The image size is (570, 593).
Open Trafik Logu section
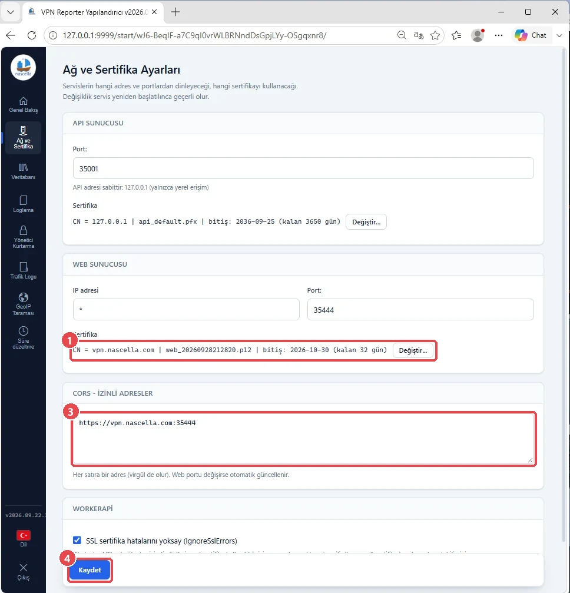(23, 271)
